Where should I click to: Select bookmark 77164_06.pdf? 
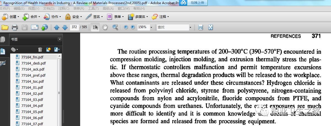[32, 118]
